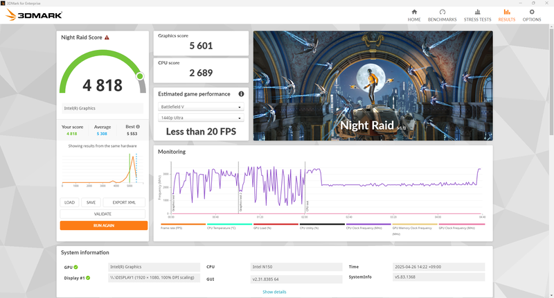
Task: Click the Intel(R) Graphics label under score gauge
Action: tap(102, 108)
